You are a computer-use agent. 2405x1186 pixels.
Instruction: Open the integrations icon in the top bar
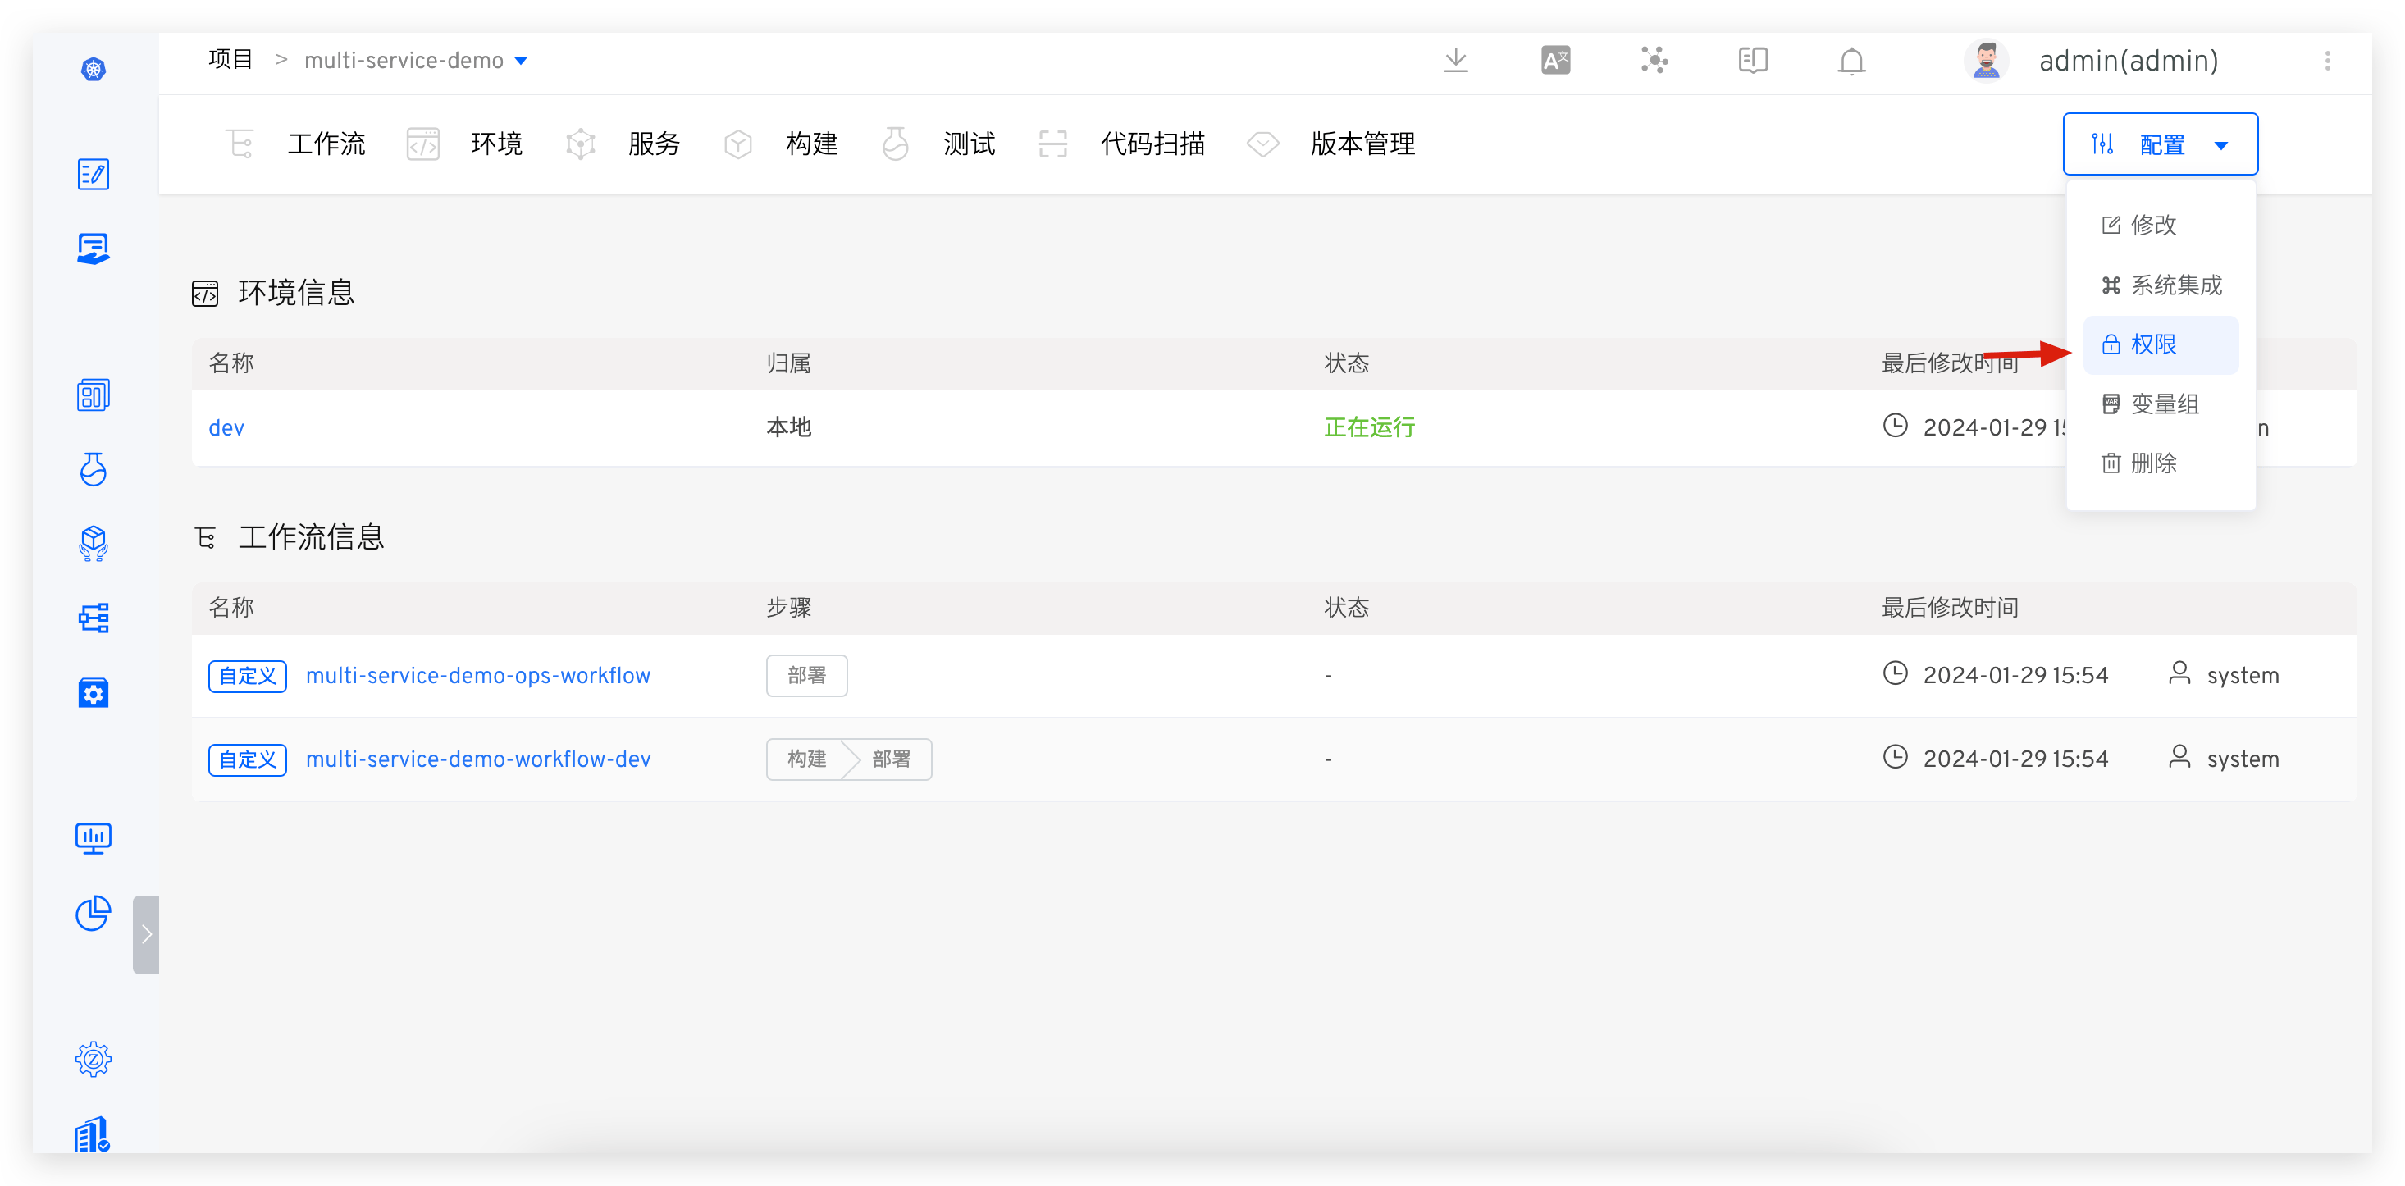pos(1654,60)
